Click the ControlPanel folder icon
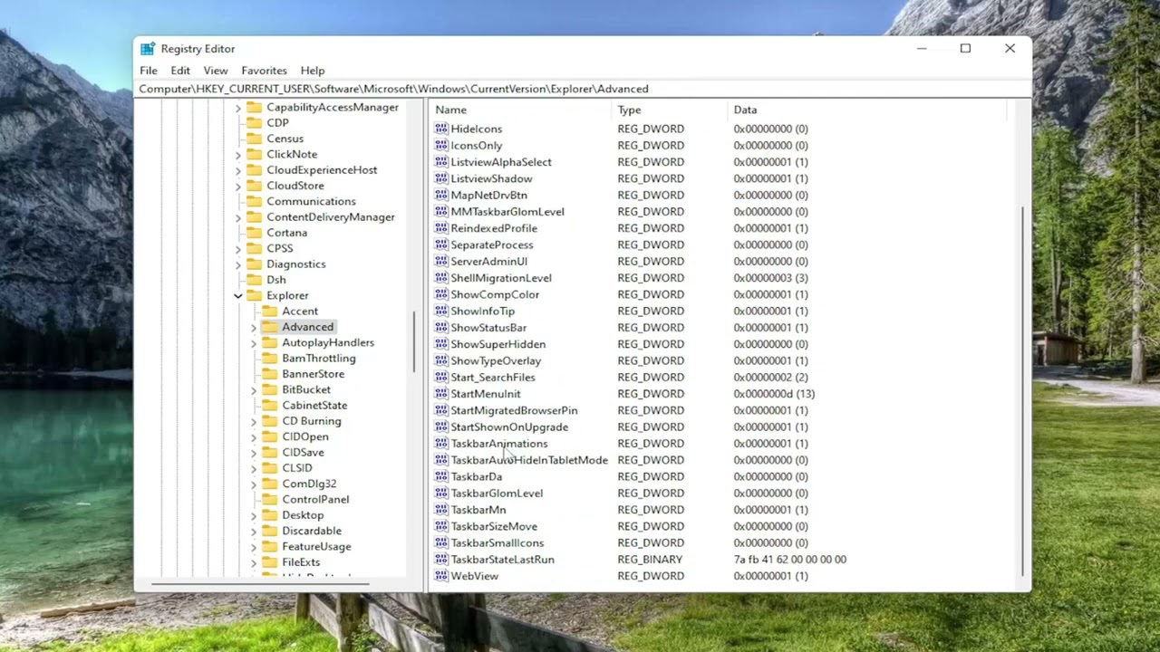 269,499
